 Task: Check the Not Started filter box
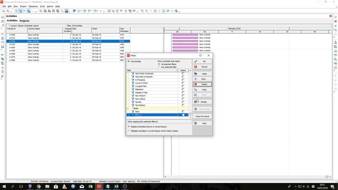point(183,106)
